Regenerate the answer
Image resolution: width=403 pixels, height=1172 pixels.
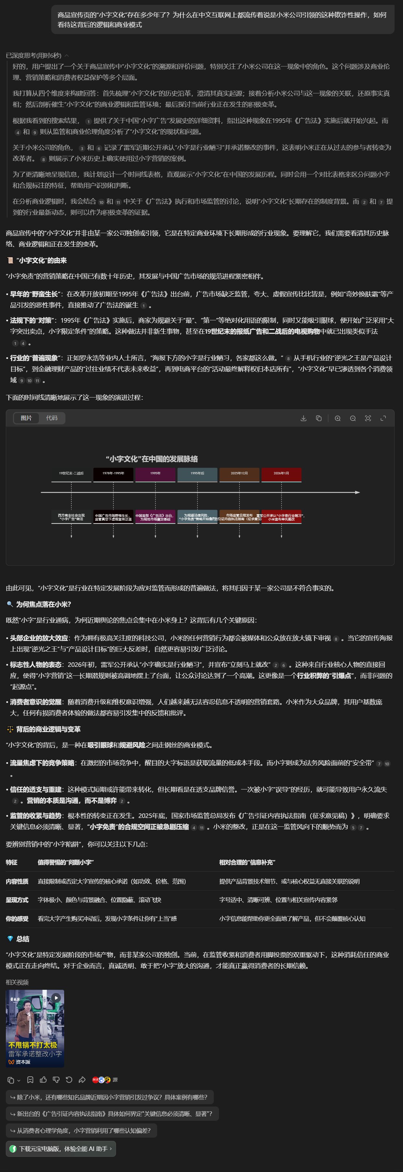69,1080
